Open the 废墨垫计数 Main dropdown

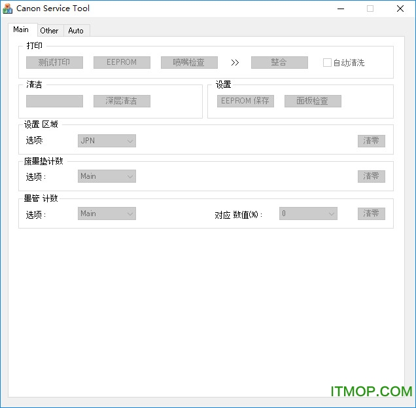(107, 176)
